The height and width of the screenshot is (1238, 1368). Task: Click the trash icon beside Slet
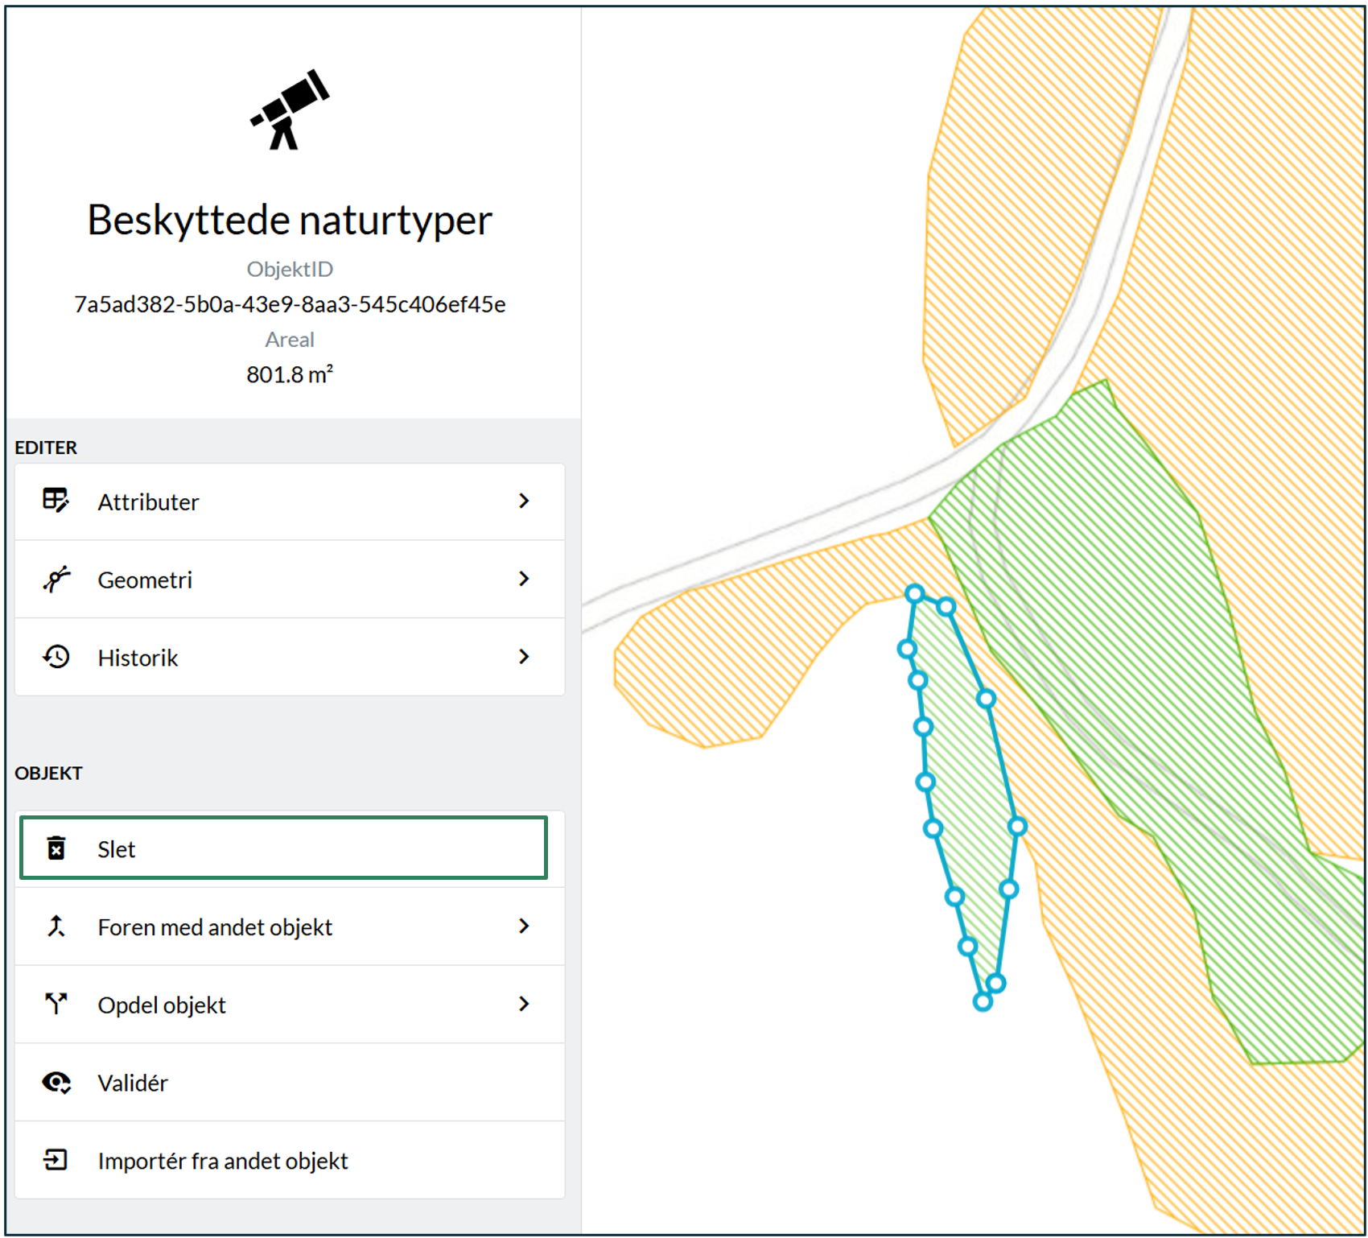[x=56, y=849]
